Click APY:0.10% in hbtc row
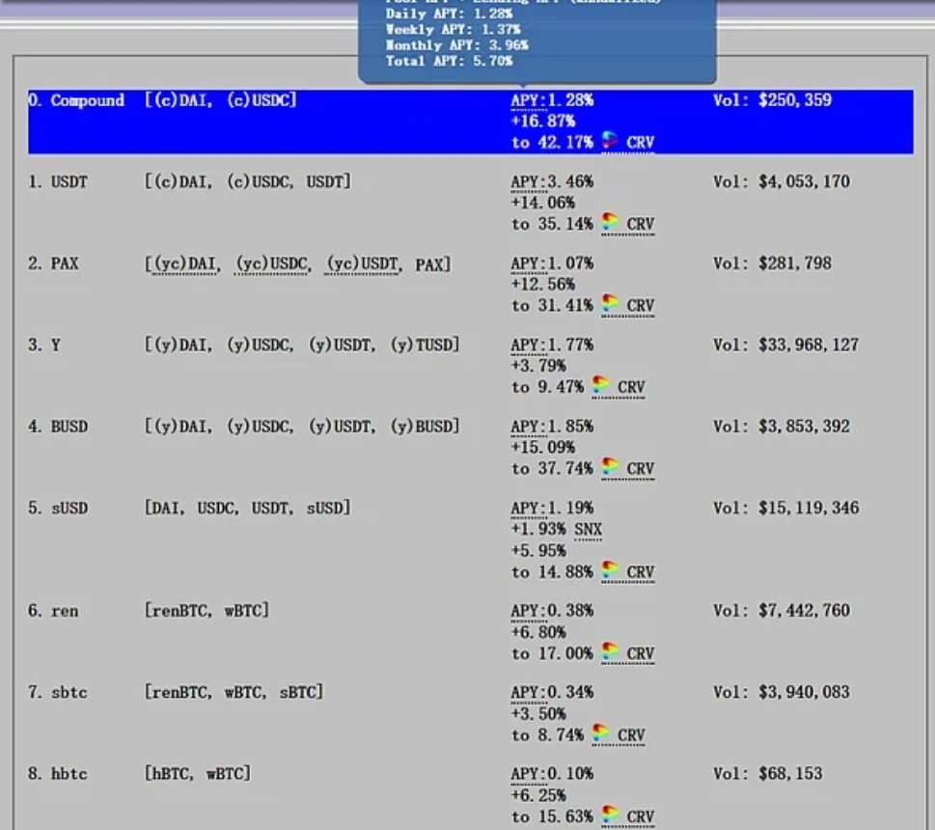The height and width of the screenshot is (830, 935). 552,774
